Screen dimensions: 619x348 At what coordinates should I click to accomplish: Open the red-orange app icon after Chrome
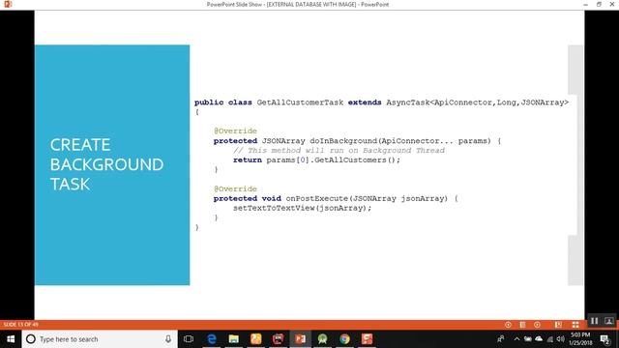tap(367, 339)
